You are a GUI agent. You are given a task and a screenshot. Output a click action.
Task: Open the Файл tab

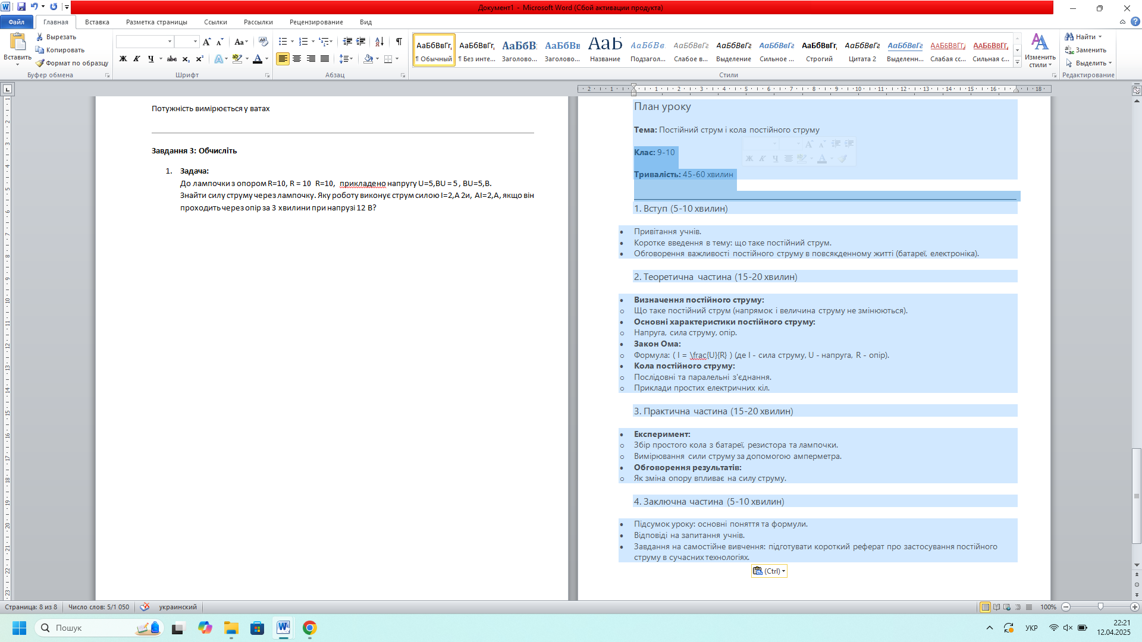click(x=17, y=22)
